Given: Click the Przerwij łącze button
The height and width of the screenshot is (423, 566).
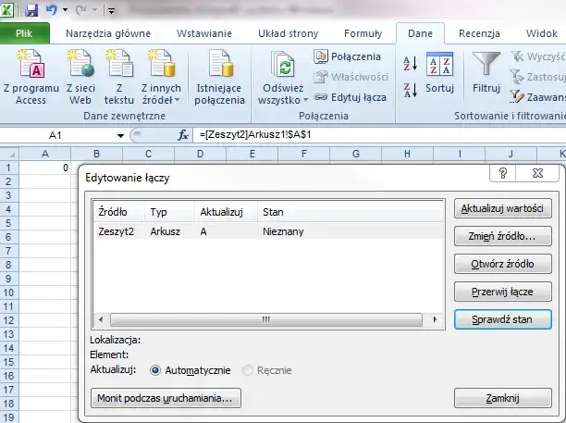Looking at the screenshot, I should tap(503, 291).
